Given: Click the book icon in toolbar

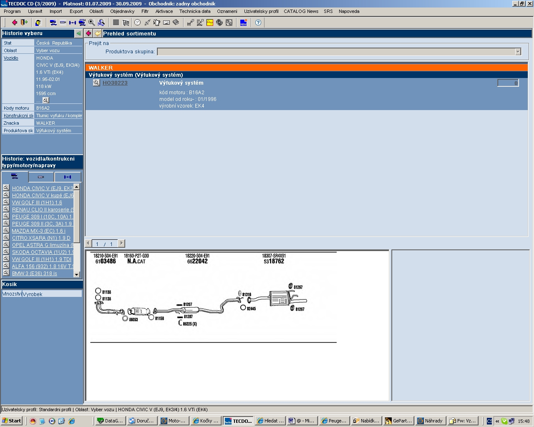Looking at the screenshot, I should 176,23.
